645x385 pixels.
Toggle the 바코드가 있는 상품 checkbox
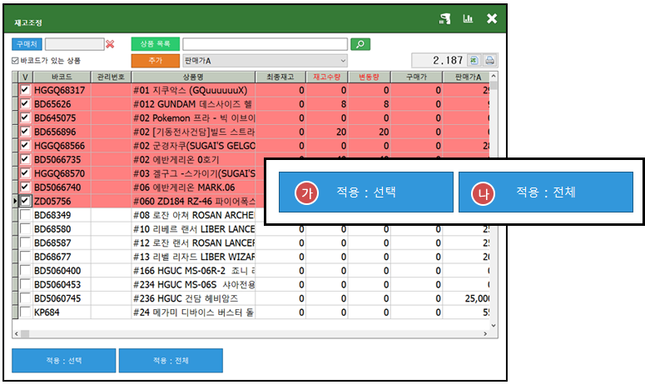pyautogui.click(x=15, y=61)
